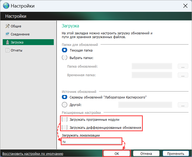The width and height of the screenshot is (192, 157).
Task: Click the Другой source address field
Action: pos(145,105)
